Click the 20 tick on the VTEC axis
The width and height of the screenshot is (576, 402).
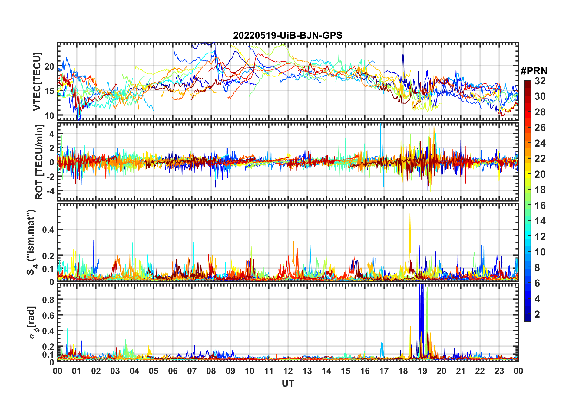pyautogui.click(x=49, y=66)
